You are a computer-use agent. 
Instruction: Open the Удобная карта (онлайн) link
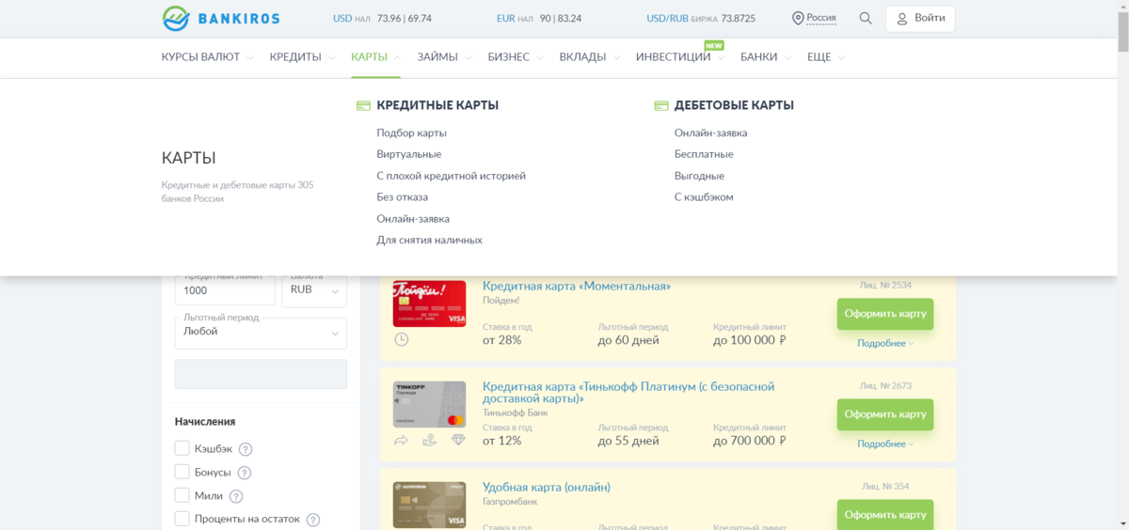pos(547,487)
